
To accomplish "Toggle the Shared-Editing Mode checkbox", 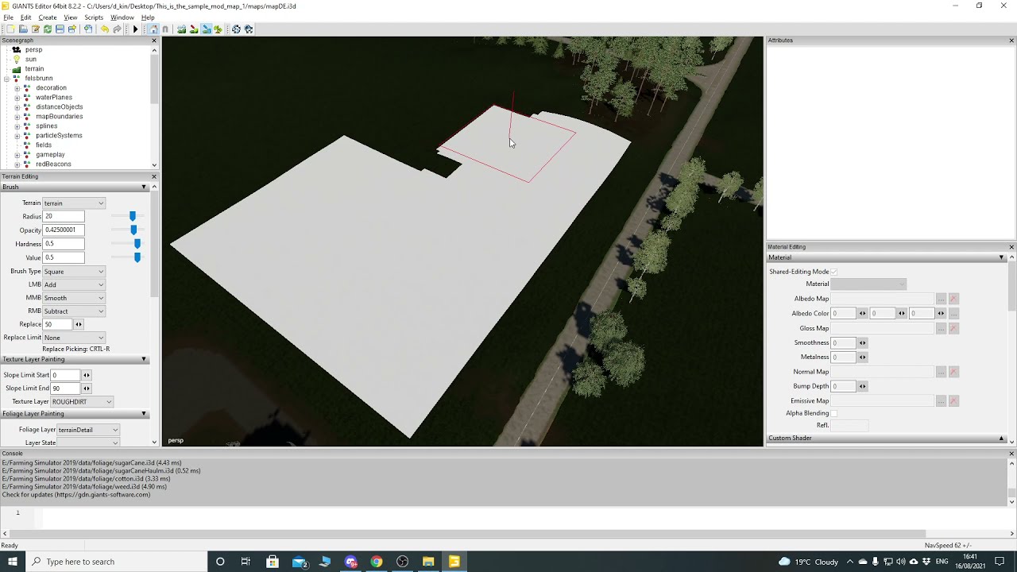I will tap(833, 272).
